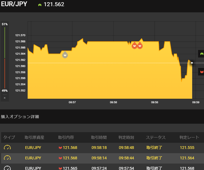The height and width of the screenshot is (170, 204).
Task: Click the 取引時間 column header
Action: point(99,137)
